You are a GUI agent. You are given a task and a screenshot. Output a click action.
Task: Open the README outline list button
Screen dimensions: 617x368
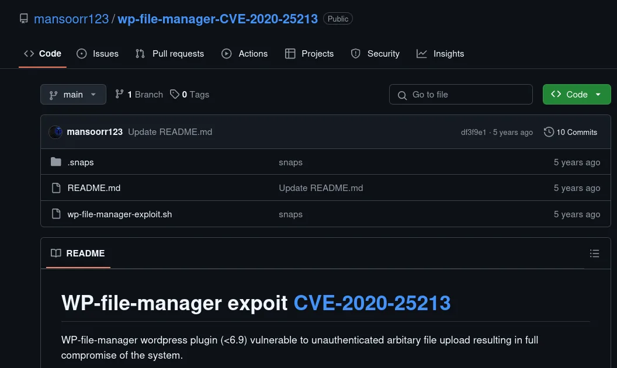coord(594,254)
